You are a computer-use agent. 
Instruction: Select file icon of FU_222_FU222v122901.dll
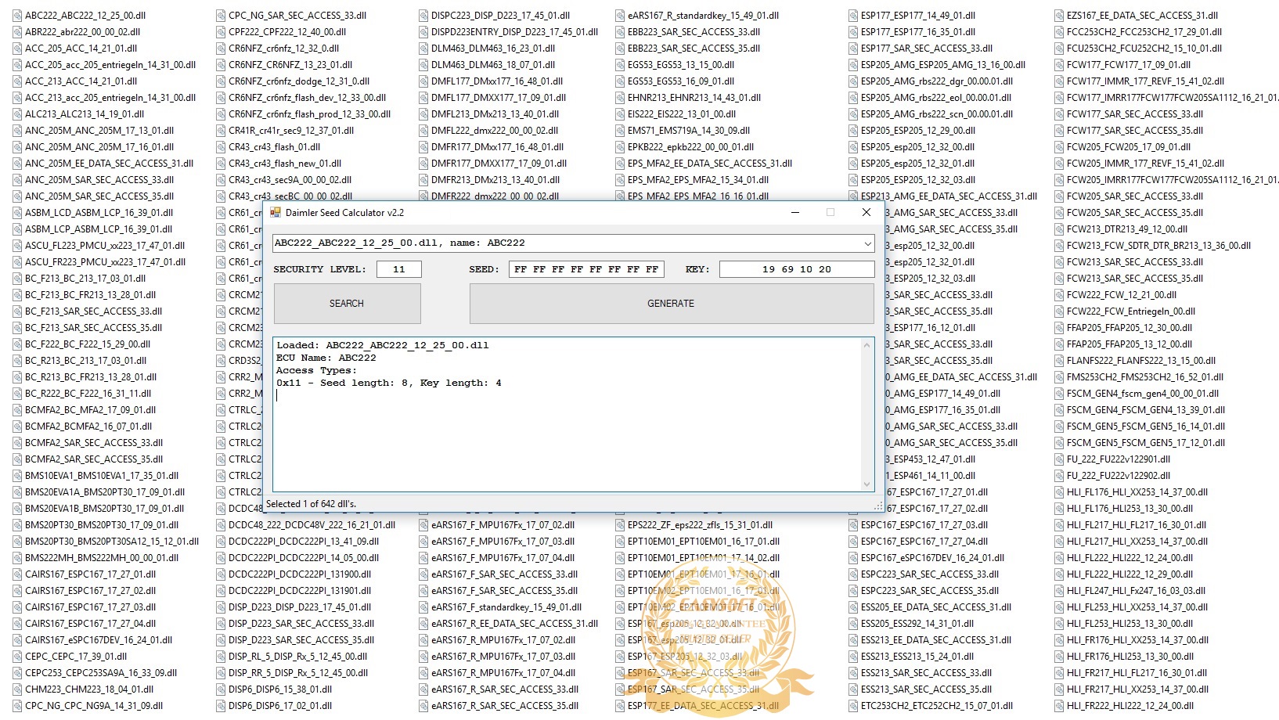tap(1059, 459)
